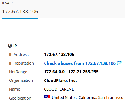Select the 172.67.138.106 page title tab
Image resolution: width=125 pixels, height=103 pixels.
point(20,12)
